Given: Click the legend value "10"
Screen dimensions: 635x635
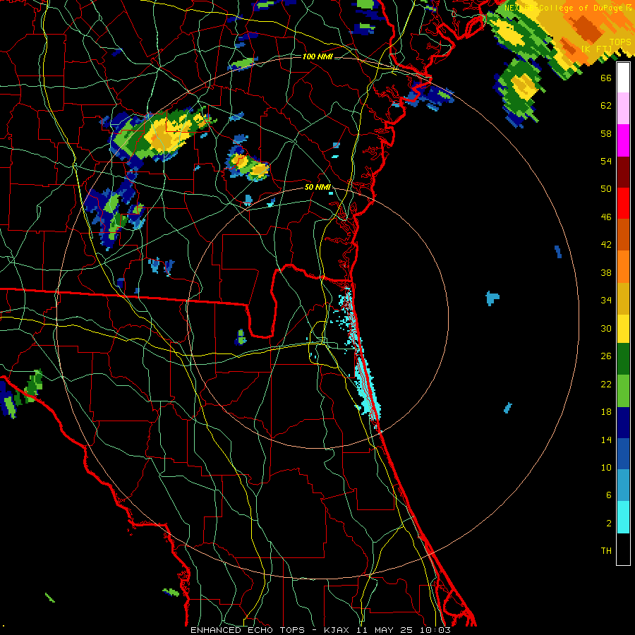Looking at the screenshot, I should click(606, 467).
